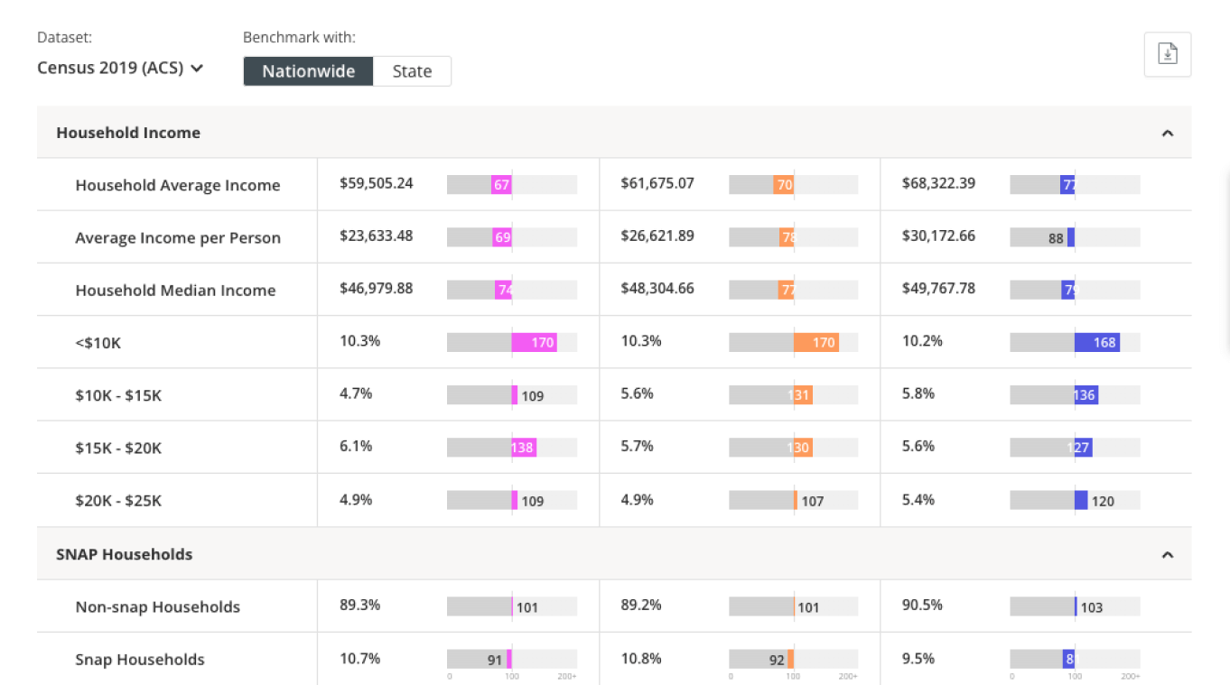Screen dimensions: 1230x685
Task: Click the orange 170 bar for <$10K
Action: [x=815, y=343]
